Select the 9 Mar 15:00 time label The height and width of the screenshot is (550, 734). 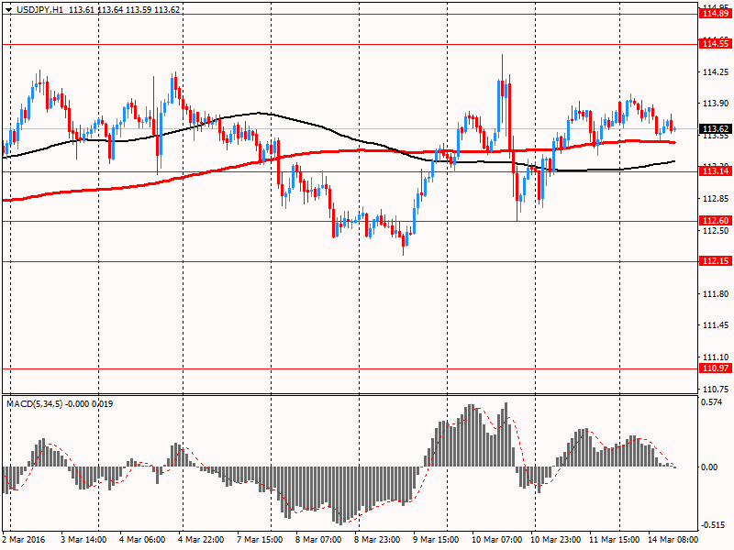(x=436, y=540)
